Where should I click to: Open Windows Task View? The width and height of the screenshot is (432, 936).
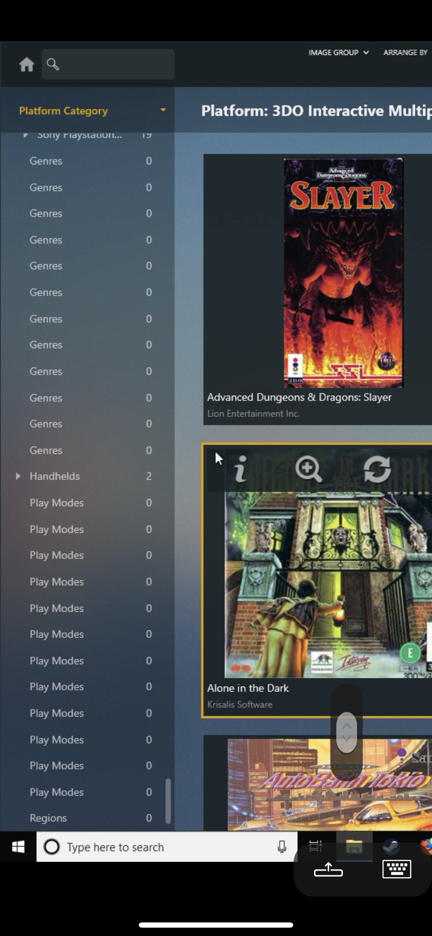point(315,846)
